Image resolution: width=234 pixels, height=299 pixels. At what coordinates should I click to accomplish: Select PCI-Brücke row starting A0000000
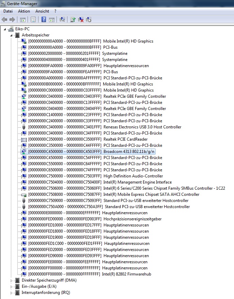[95, 78]
